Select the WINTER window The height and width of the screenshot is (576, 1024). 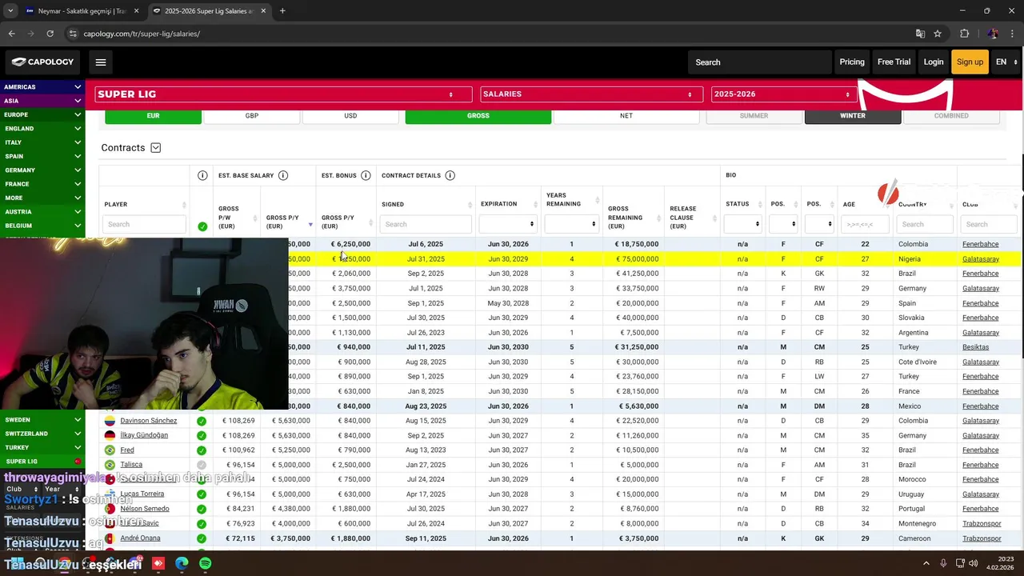click(x=853, y=116)
